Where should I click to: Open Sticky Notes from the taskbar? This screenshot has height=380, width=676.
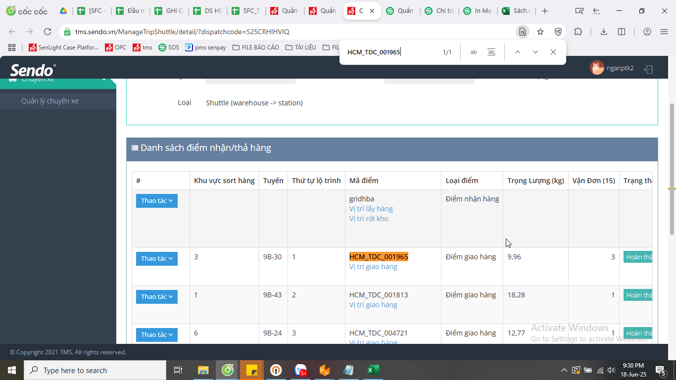(252, 370)
